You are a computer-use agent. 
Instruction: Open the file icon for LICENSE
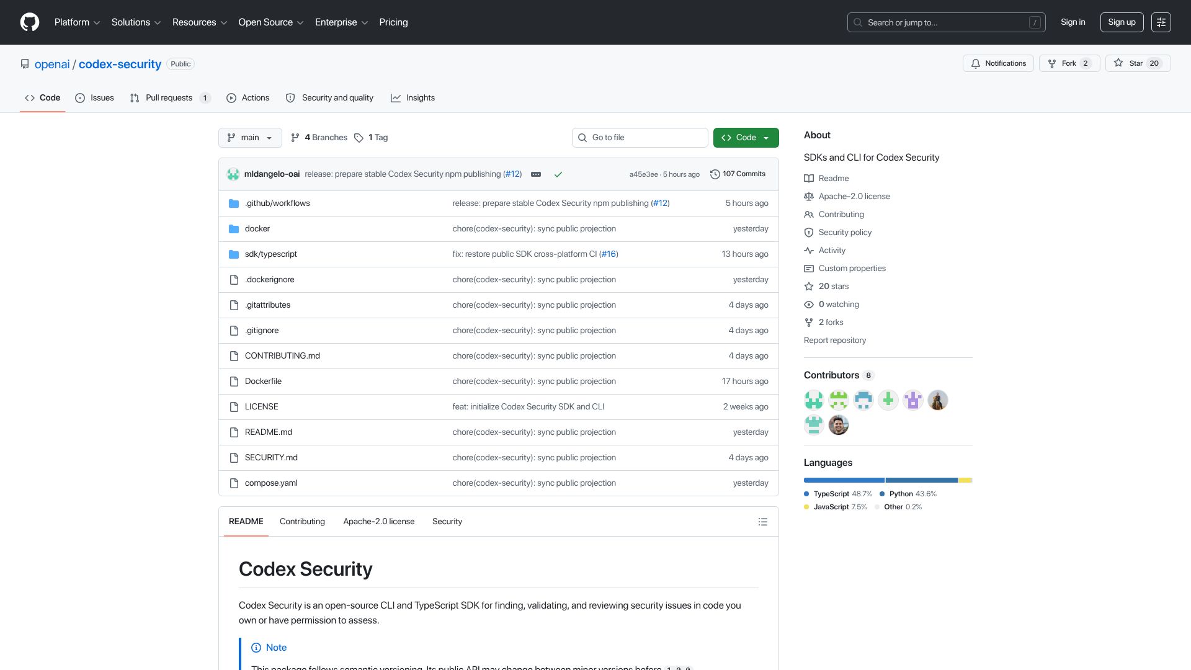(x=234, y=407)
